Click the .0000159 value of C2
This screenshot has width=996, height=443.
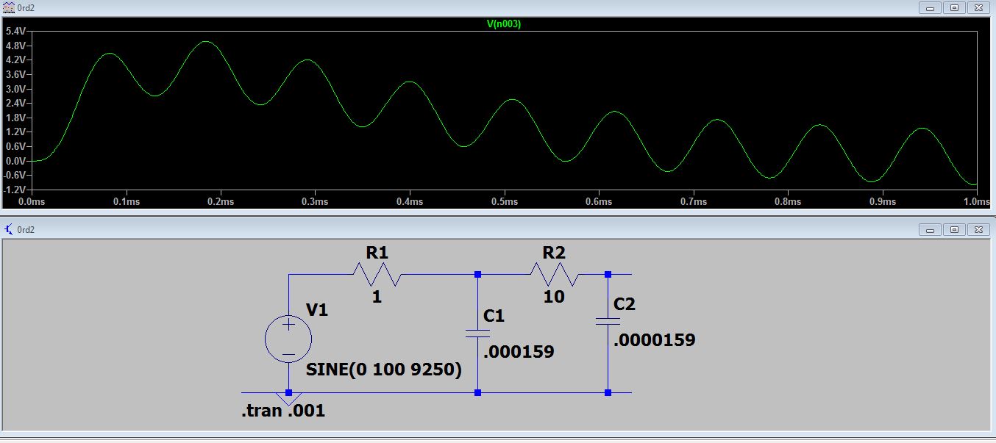point(653,340)
